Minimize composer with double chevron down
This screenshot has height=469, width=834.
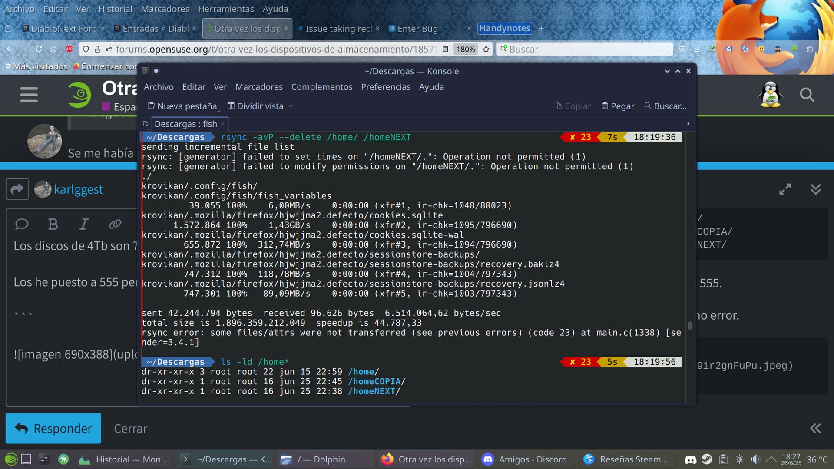click(x=816, y=189)
